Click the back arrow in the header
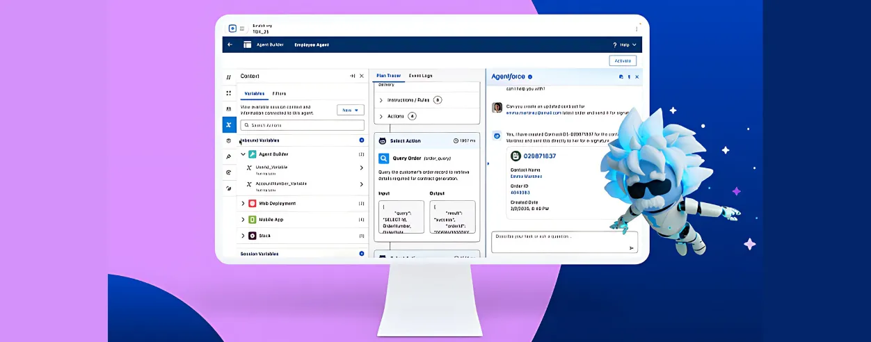871x342 pixels. pos(230,44)
